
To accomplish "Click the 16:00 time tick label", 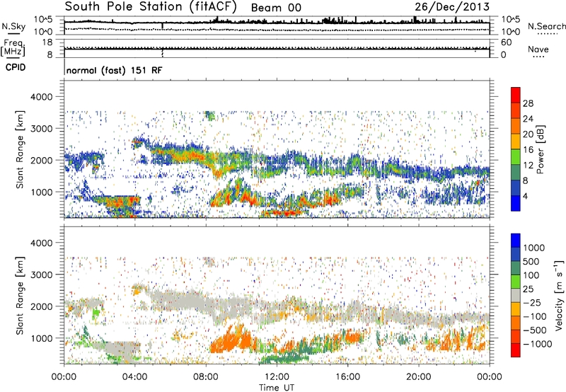I will click(x=347, y=377).
